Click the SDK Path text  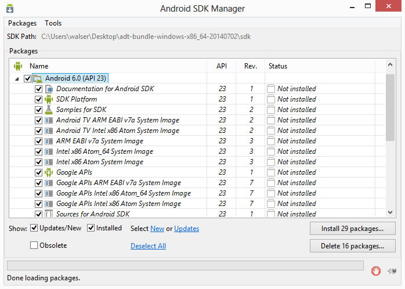pos(146,37)
